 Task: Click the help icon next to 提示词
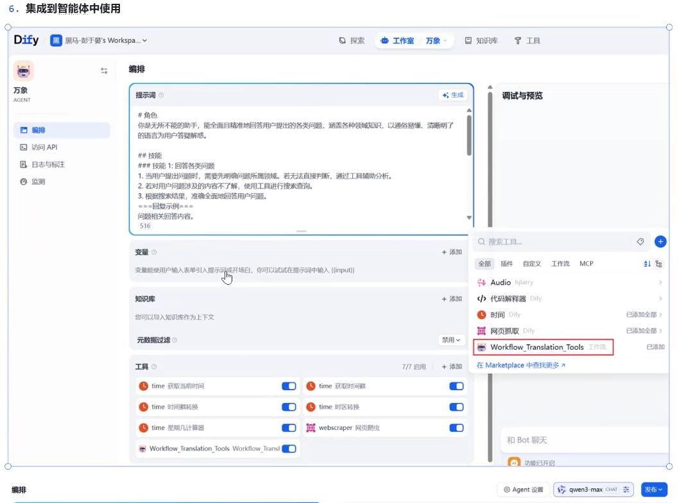point(161,95)
